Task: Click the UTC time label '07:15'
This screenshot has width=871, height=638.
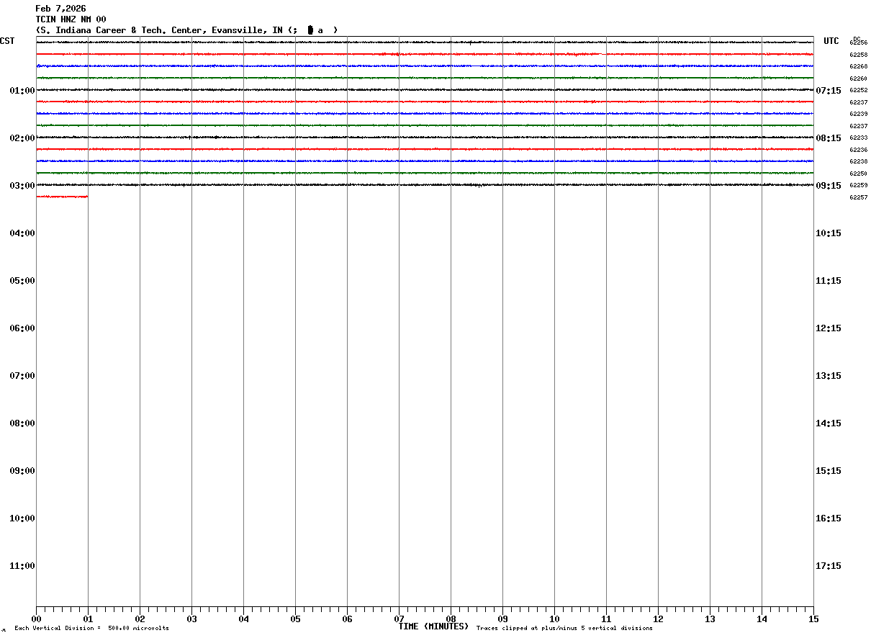Action: pos(829,91)
